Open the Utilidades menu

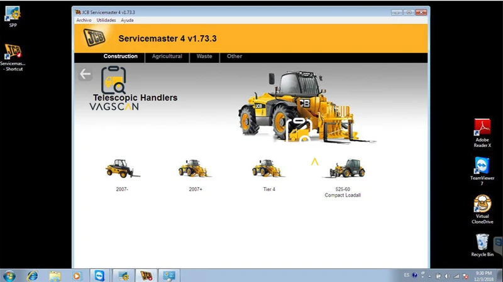click(106, 20)
